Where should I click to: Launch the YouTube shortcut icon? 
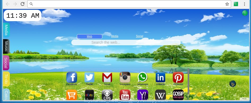pyautogui.click(x=125, y=95)
